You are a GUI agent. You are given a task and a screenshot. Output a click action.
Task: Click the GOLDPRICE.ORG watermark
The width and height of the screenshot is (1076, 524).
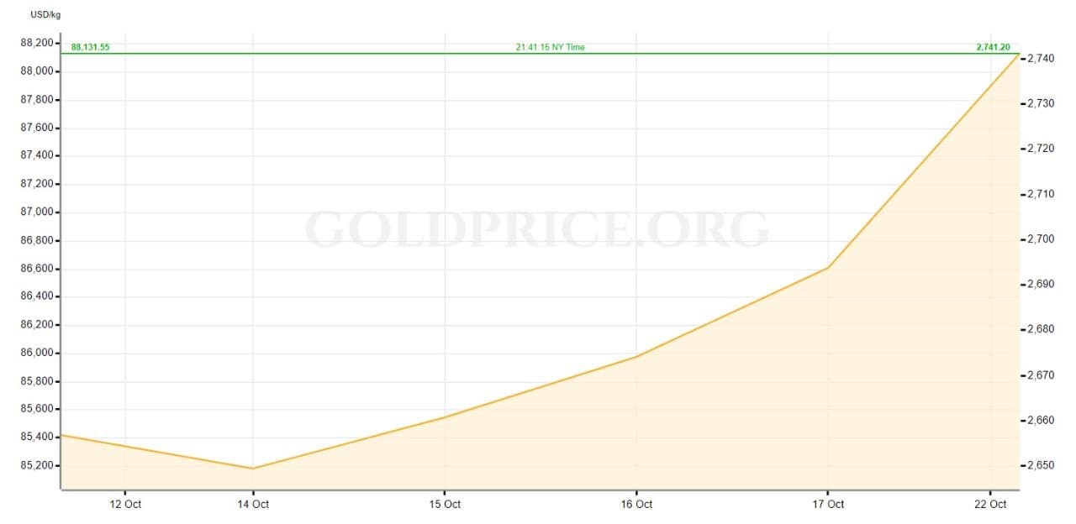[x=536, y=228]
